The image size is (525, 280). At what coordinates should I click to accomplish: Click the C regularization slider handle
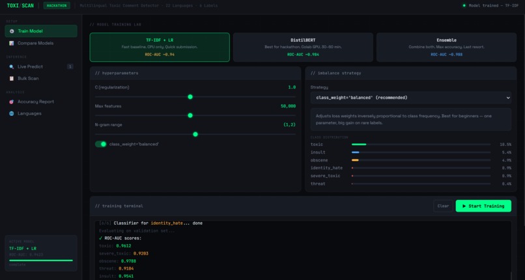coord(190,97)
